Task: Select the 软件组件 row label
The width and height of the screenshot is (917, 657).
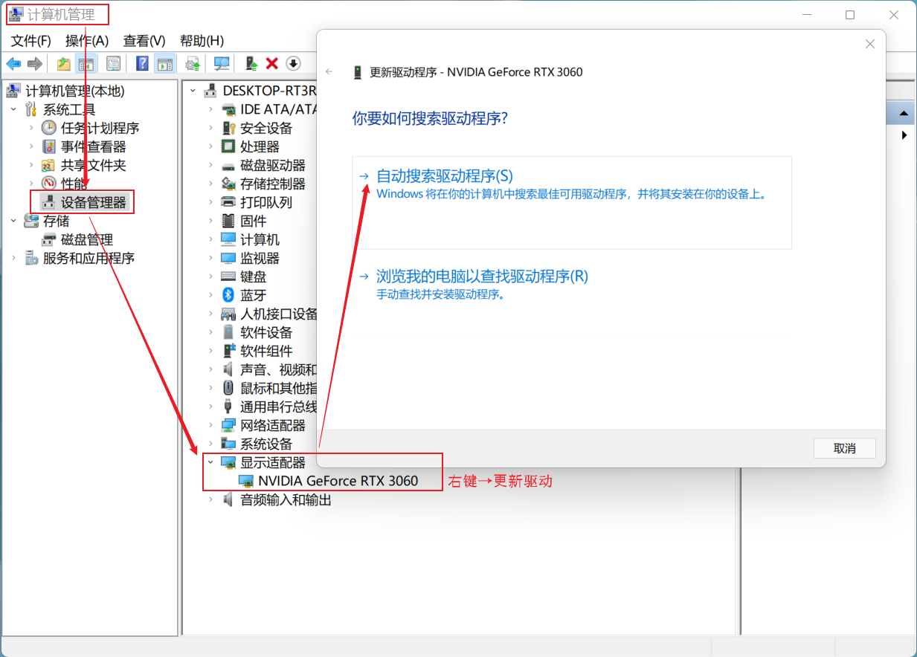Action: tap(266, 351)
